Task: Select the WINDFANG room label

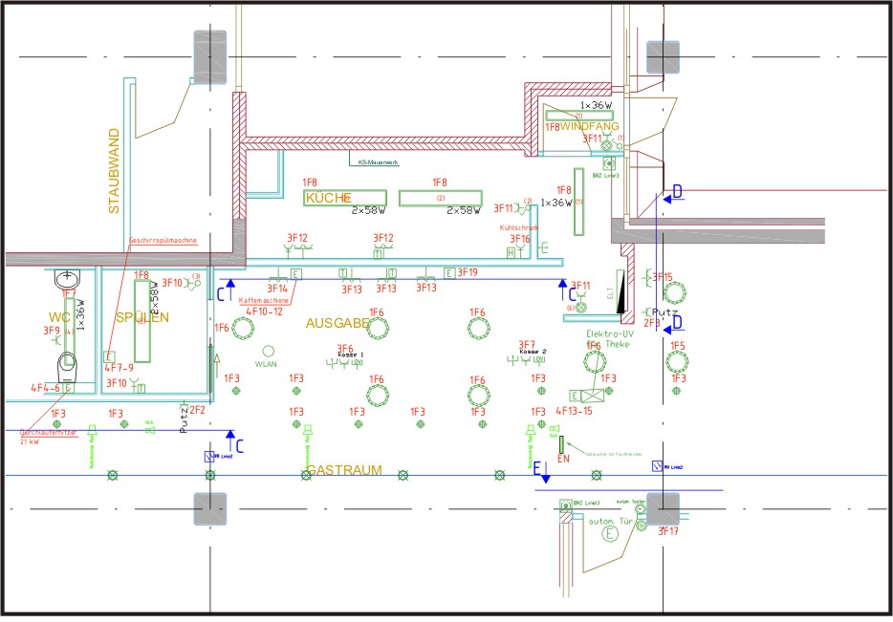Action: [589, 126]
